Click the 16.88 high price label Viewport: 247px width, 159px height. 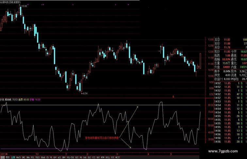(x=24, y=6)
